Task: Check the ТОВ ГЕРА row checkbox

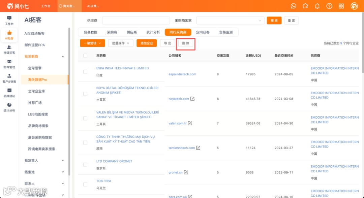Action: click(85, 184)
